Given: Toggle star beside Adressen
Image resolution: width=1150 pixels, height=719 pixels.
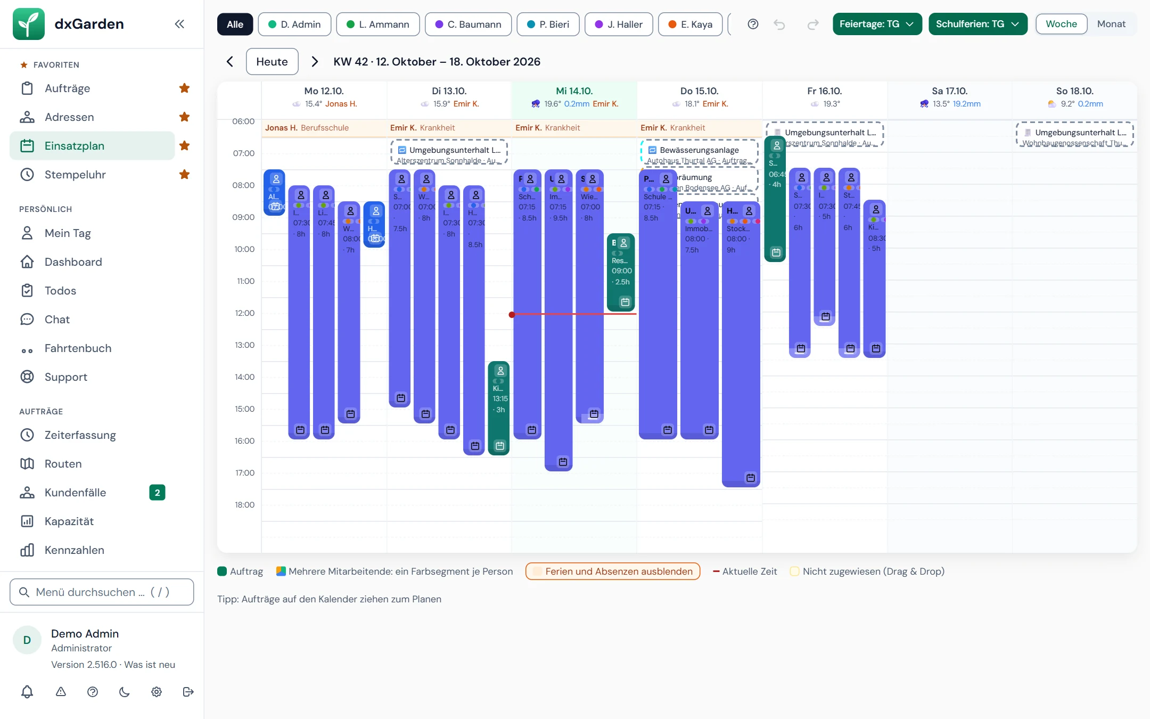Looking at the screenshot, I should pyautogui.click(x=184, y=117).
